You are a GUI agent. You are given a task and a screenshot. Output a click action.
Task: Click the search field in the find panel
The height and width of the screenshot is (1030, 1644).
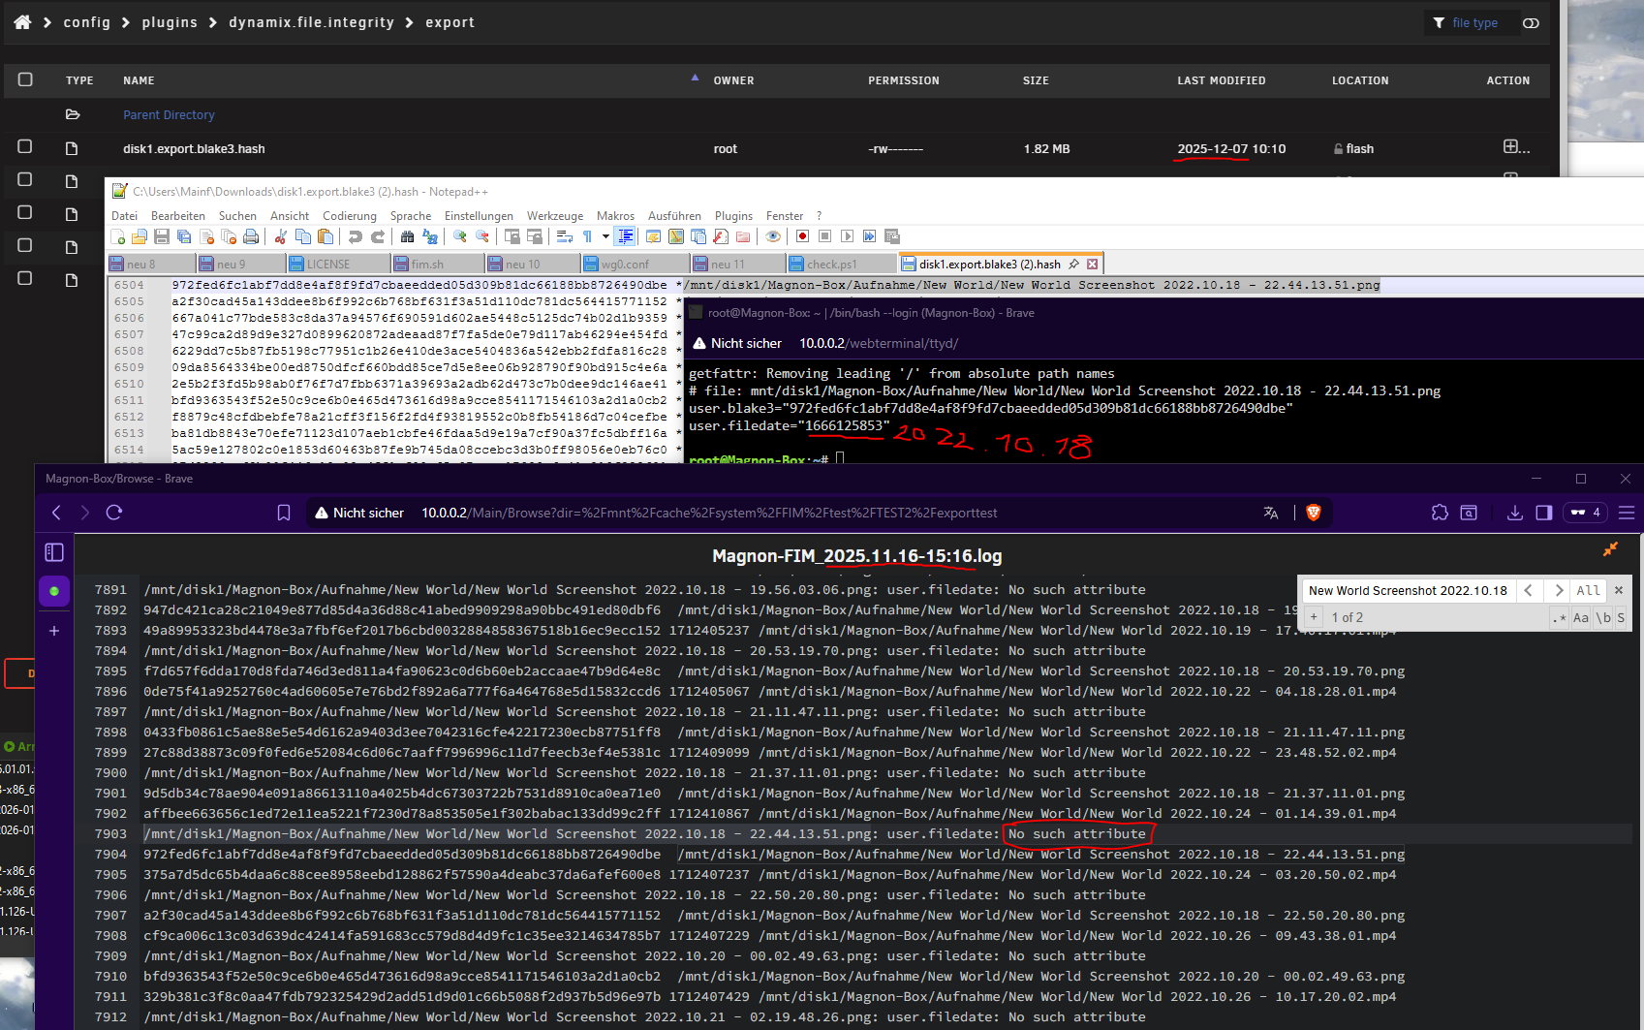(1408, 590)
